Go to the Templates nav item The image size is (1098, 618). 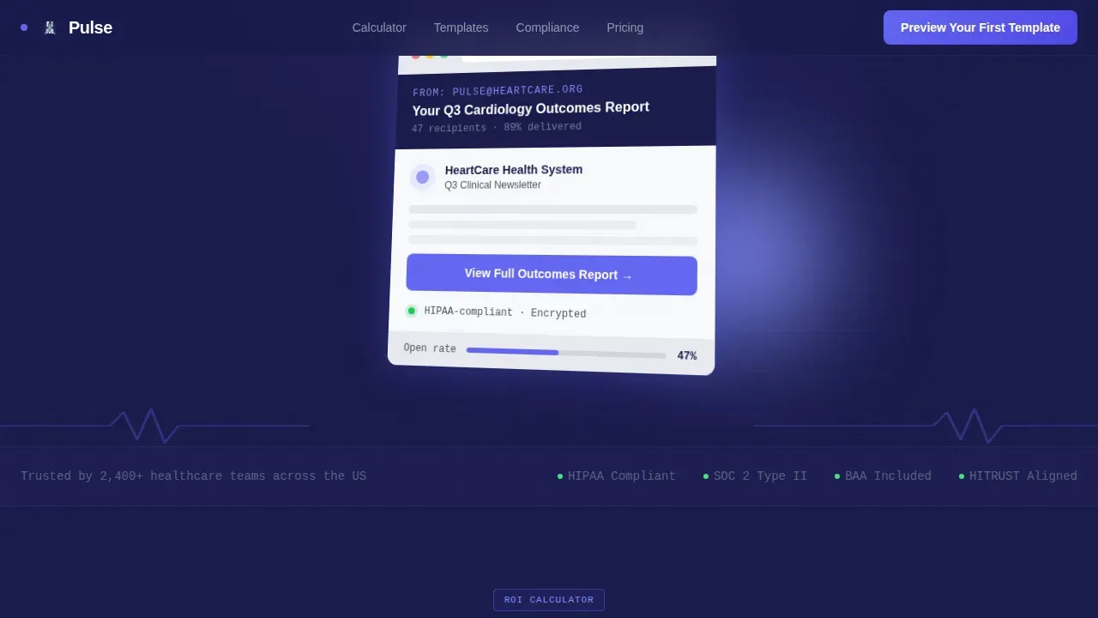(461, 27)
